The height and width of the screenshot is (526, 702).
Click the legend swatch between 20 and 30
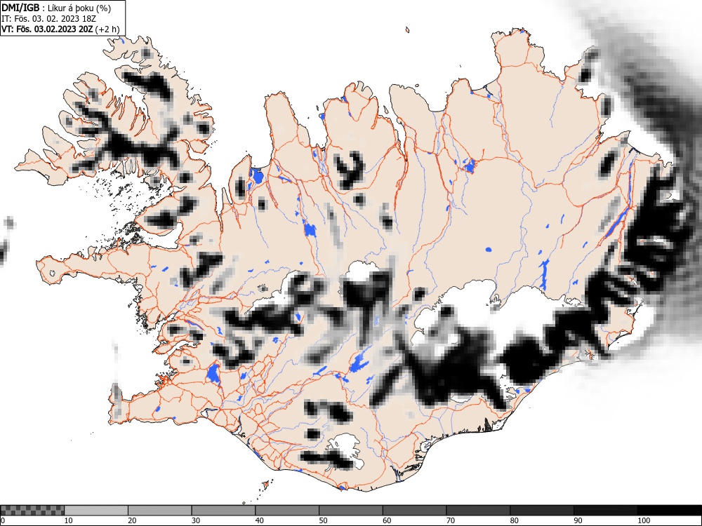(159, 511)
